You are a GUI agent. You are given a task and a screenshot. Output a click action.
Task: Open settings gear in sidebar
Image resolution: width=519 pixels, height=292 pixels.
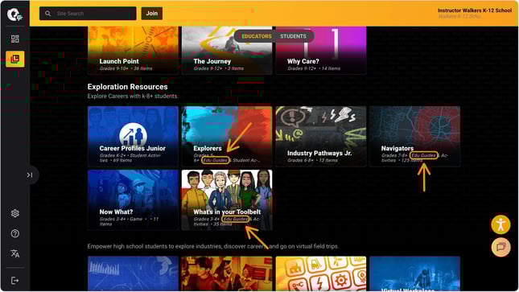(x=15, y=213)
